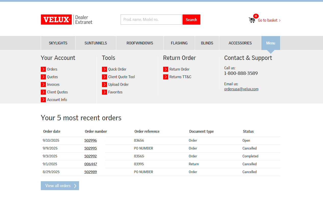Click the red Search button
This screenshot has height=201, width=323.
(x=191, y=20)
